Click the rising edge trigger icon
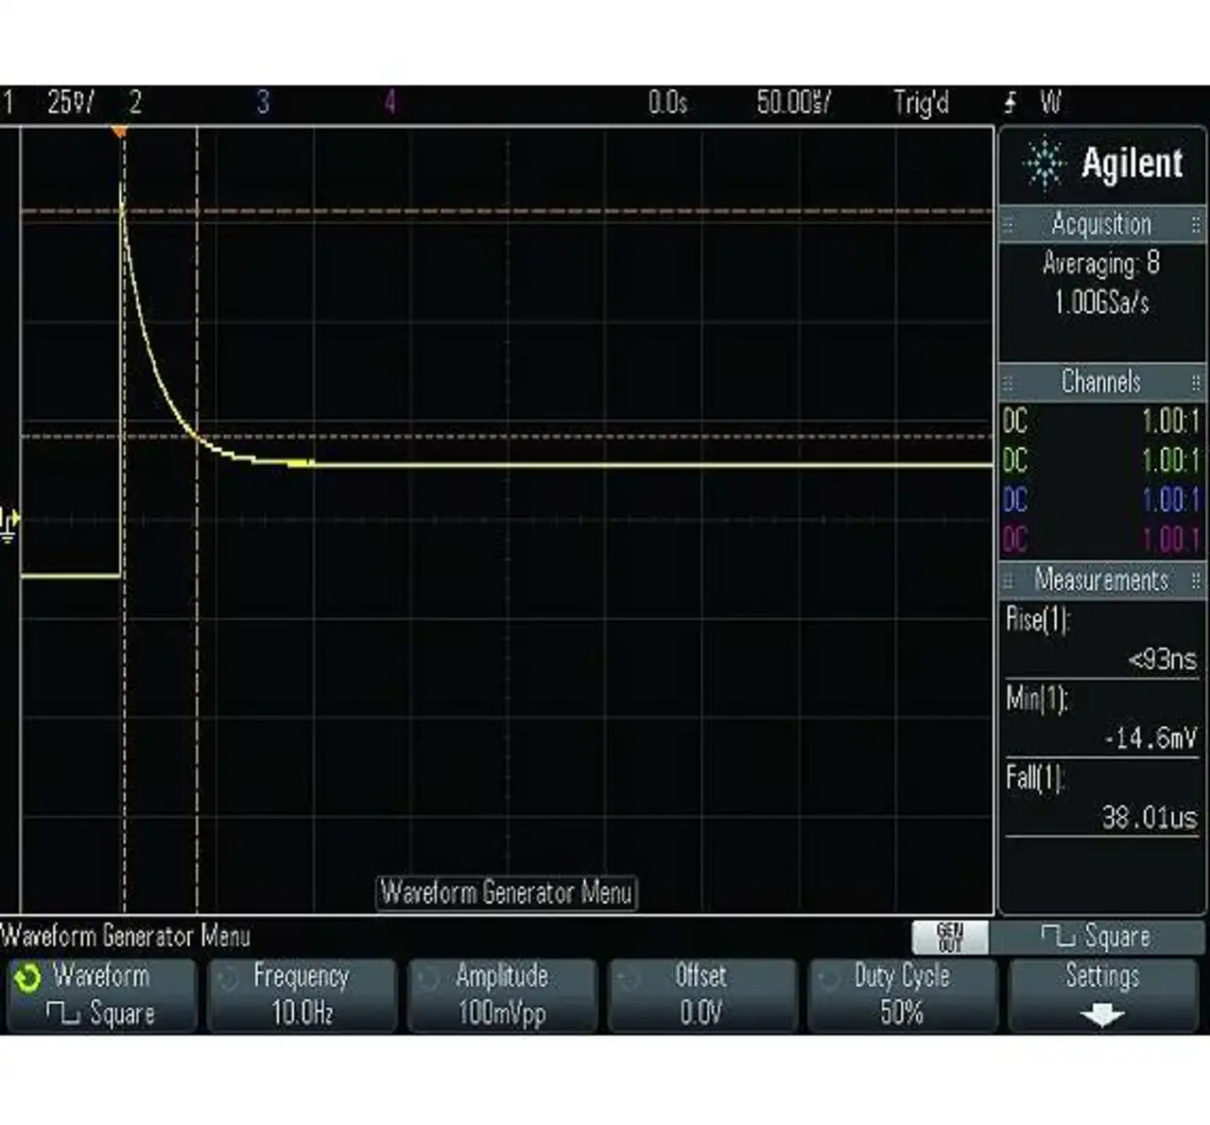 click(x=1011, y=102)
